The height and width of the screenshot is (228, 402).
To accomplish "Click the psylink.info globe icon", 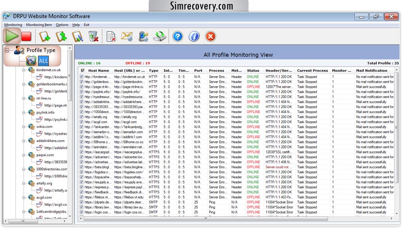I will (x=31, y=112).
